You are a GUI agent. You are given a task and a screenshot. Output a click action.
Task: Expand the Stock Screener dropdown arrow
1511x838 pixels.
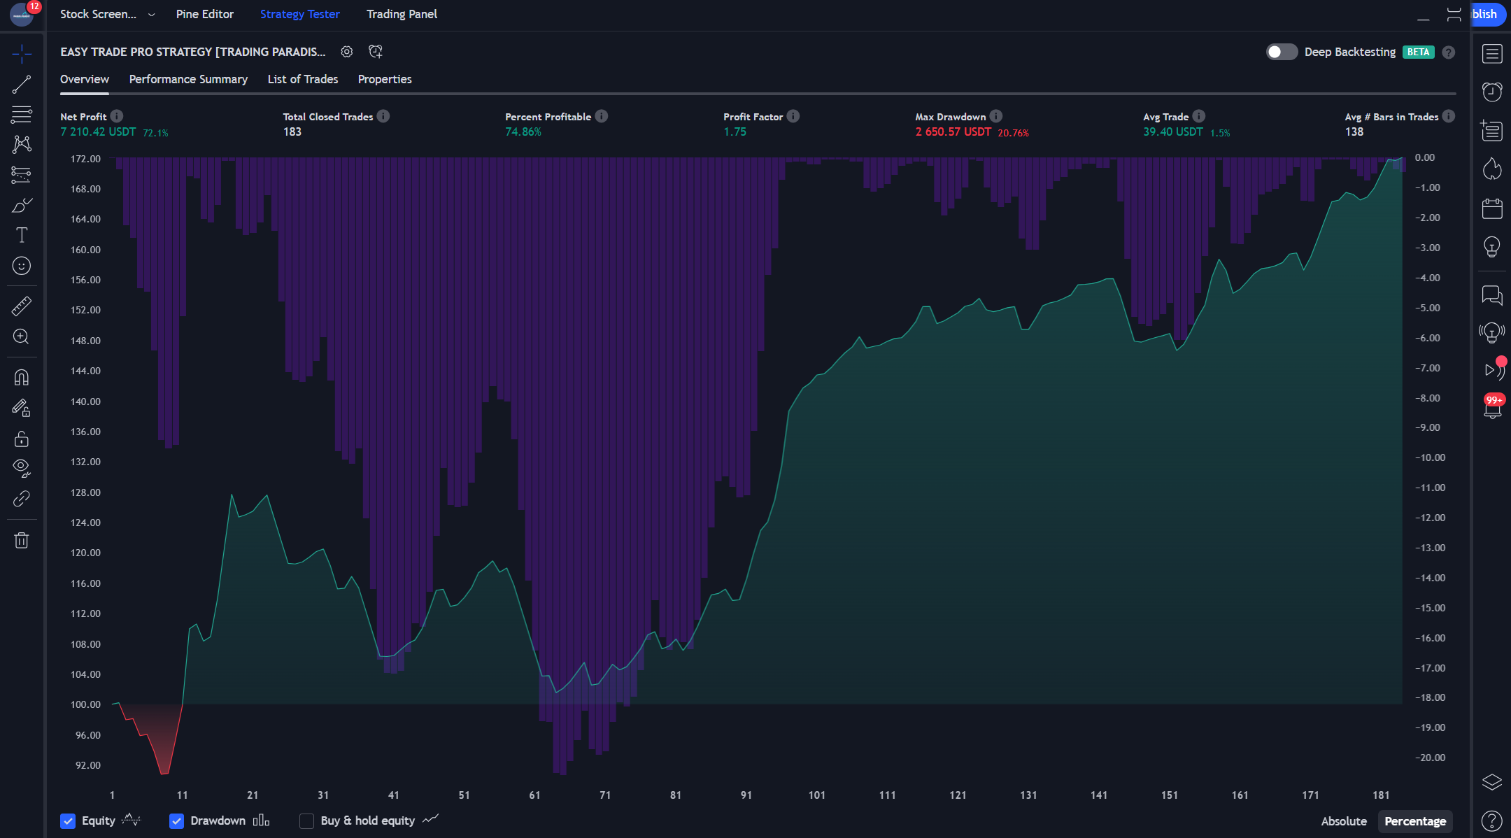151,15
